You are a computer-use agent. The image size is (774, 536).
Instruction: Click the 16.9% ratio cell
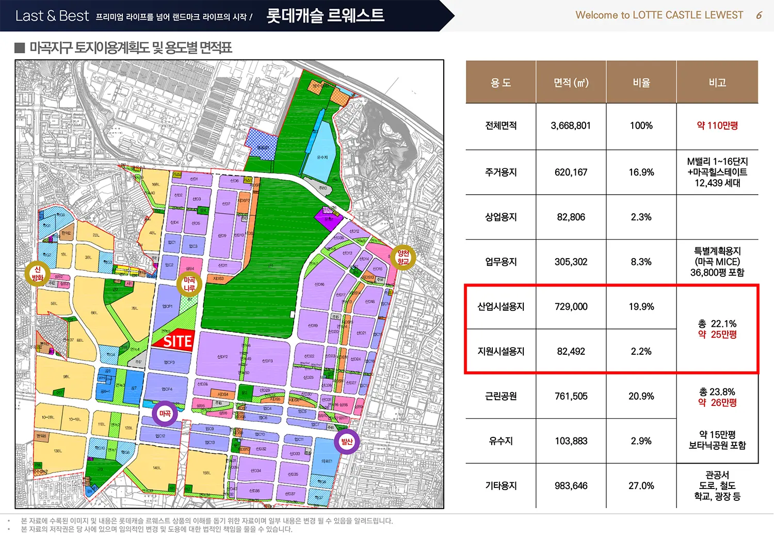tap(641, 172)
